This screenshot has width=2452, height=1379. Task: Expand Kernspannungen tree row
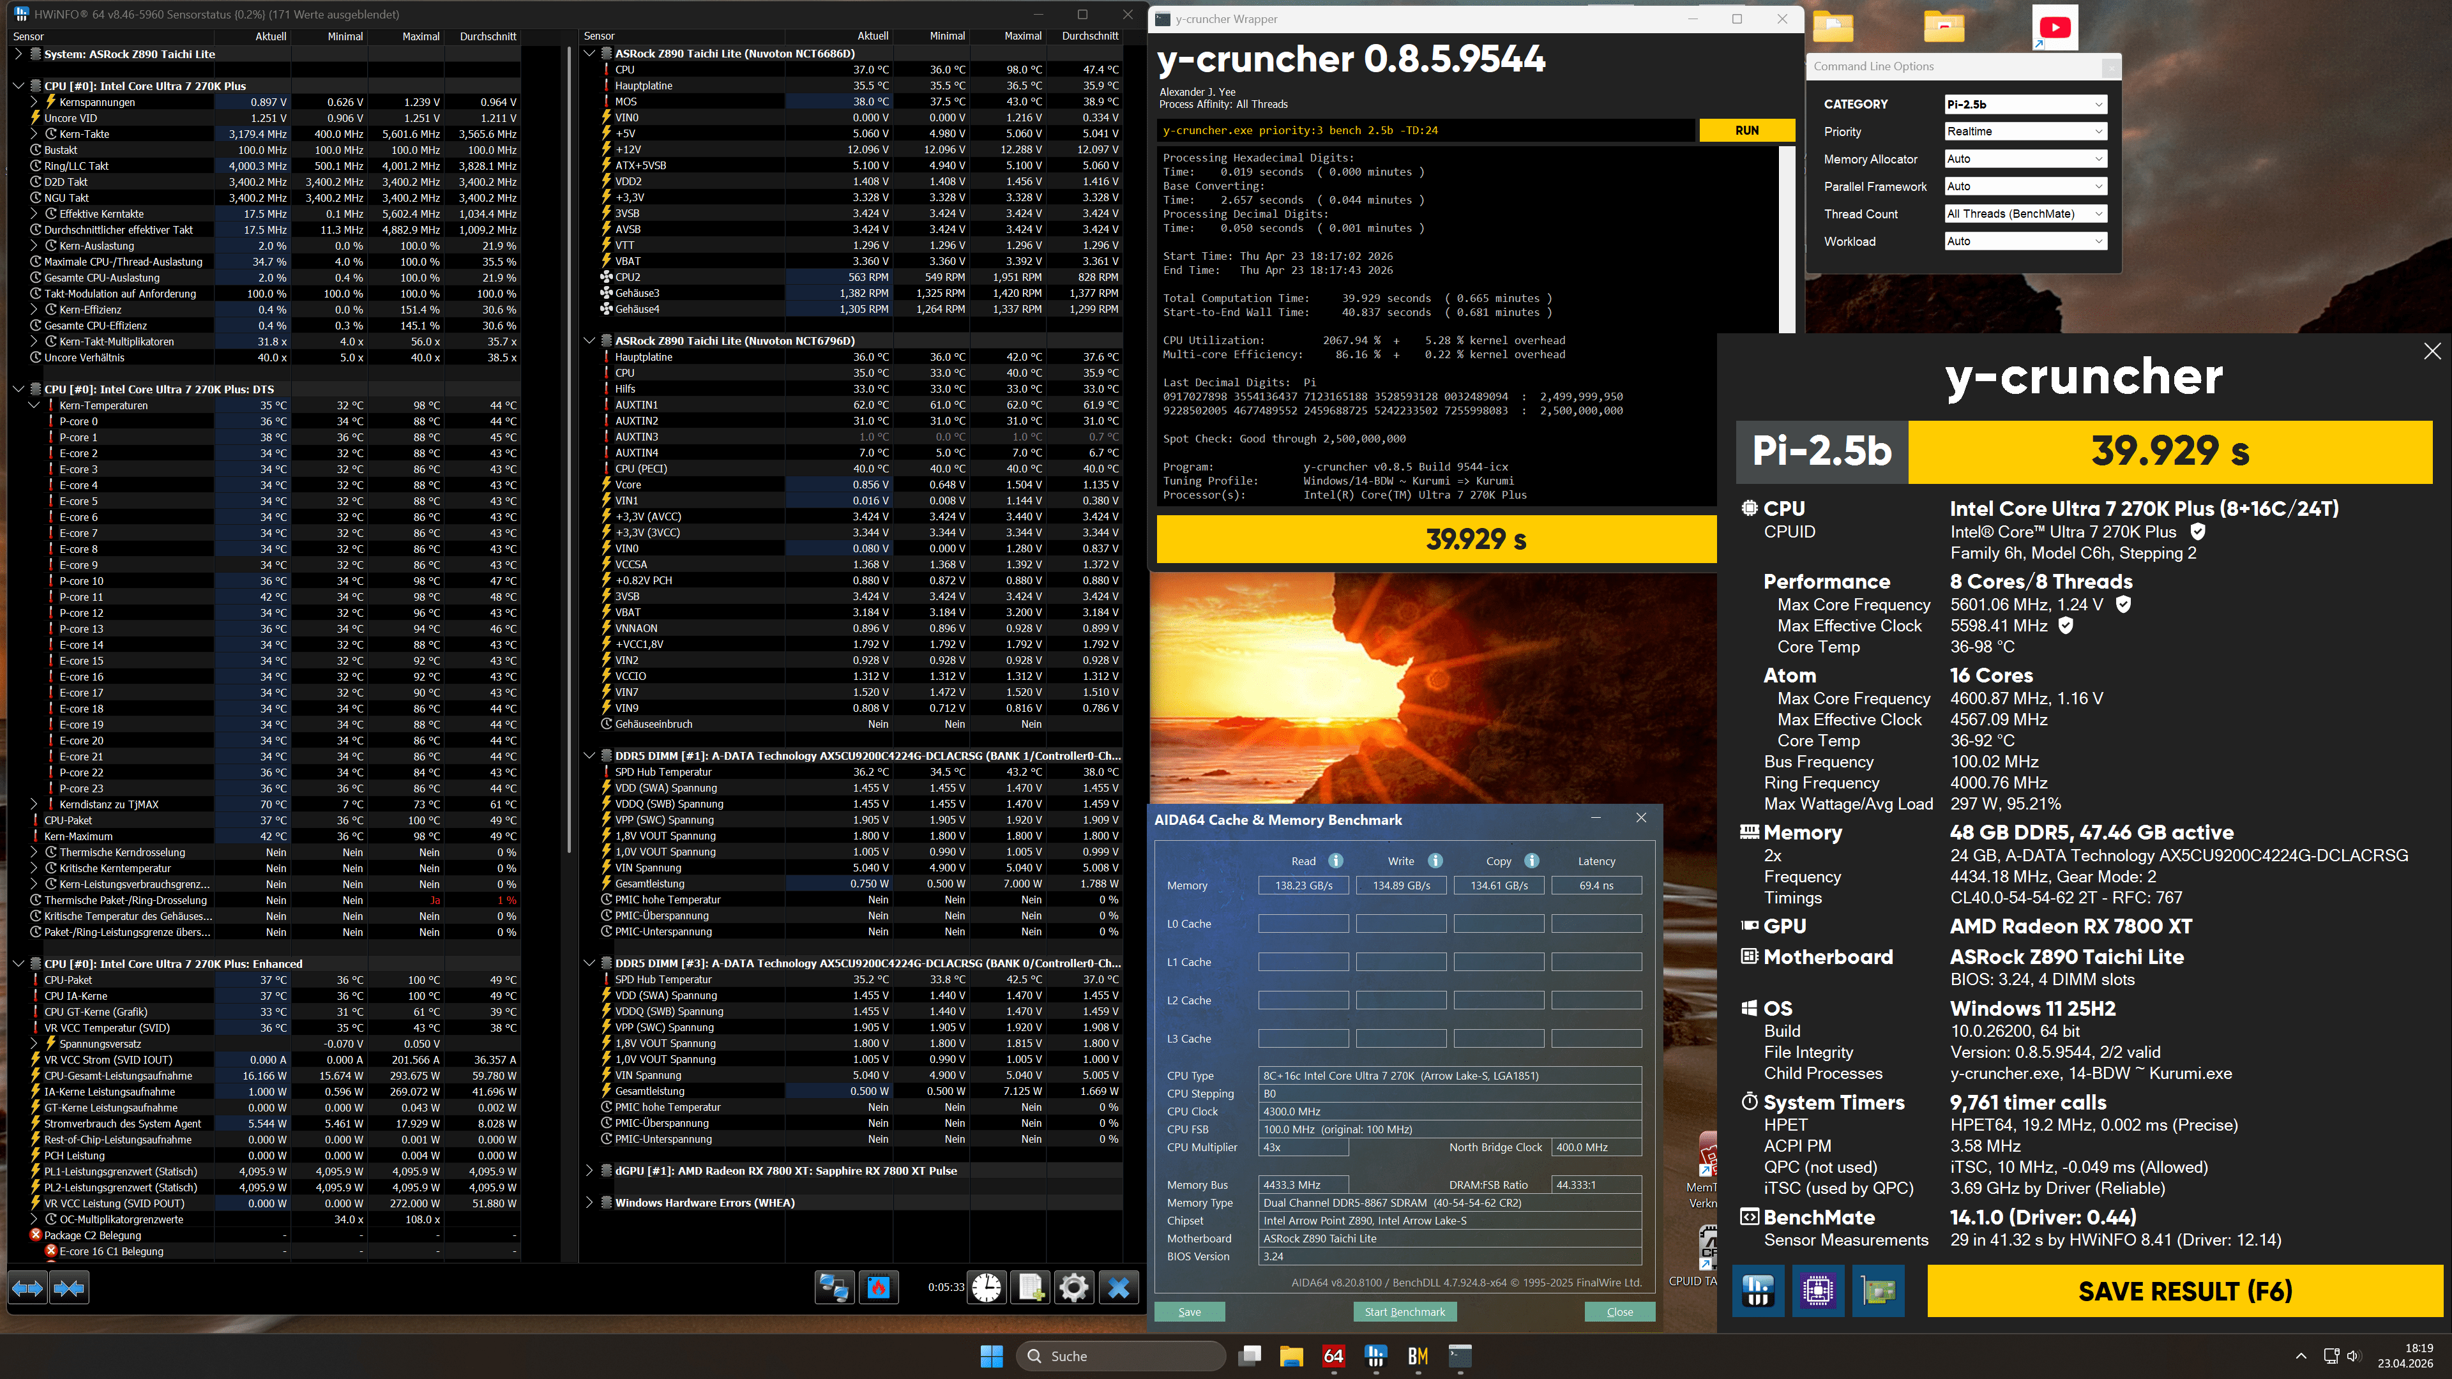coord(34,102)
